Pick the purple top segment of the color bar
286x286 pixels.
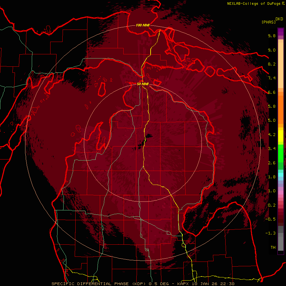281,32
